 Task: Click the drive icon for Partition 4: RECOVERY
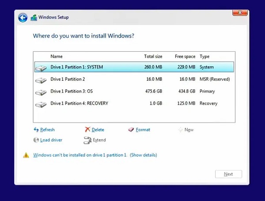click(x=41, y=104)
